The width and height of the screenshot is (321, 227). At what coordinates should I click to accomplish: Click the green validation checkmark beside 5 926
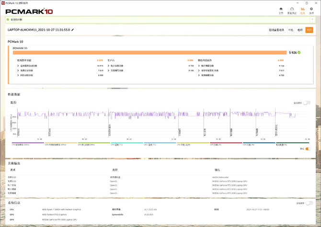coord(299,52)
